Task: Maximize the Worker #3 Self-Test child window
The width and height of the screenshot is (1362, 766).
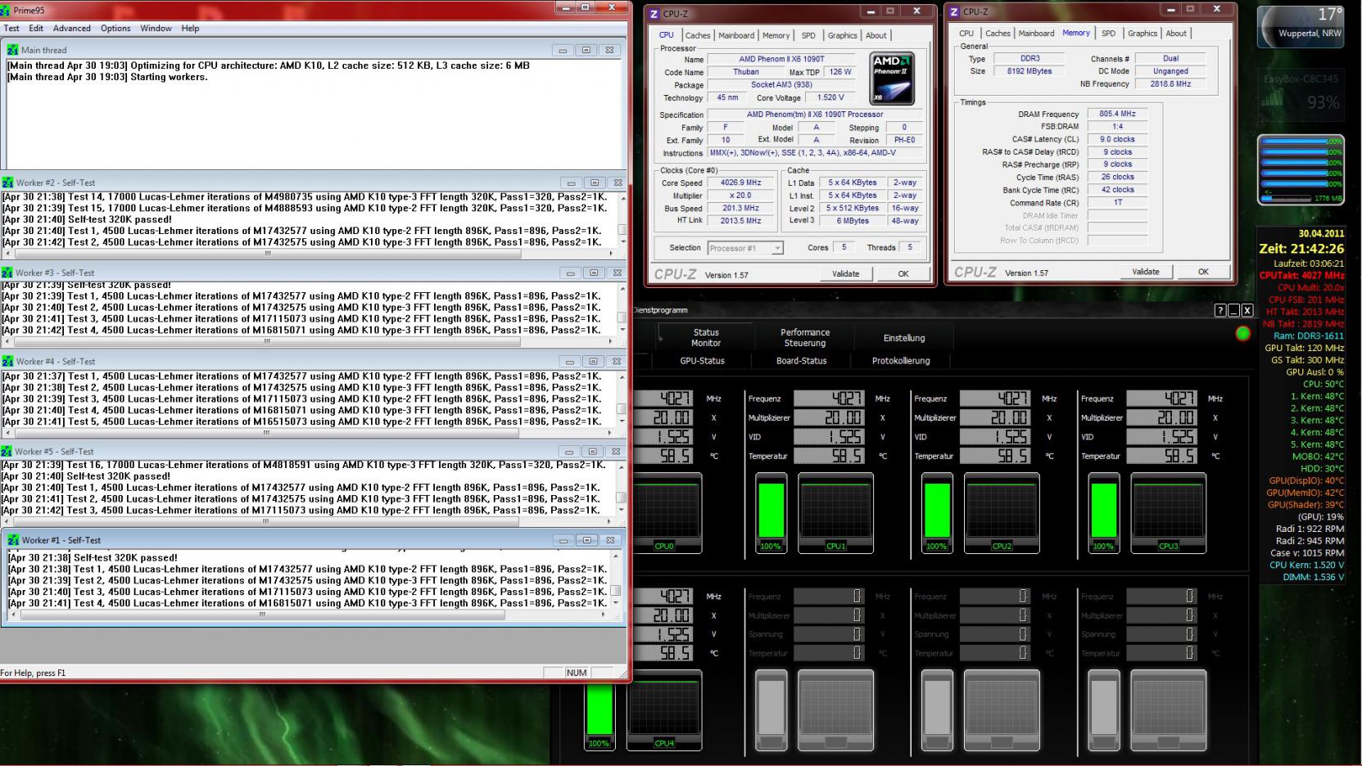Action: [x=594, y=273]
